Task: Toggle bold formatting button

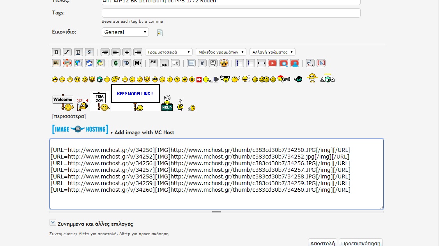Action: [56, 52]
